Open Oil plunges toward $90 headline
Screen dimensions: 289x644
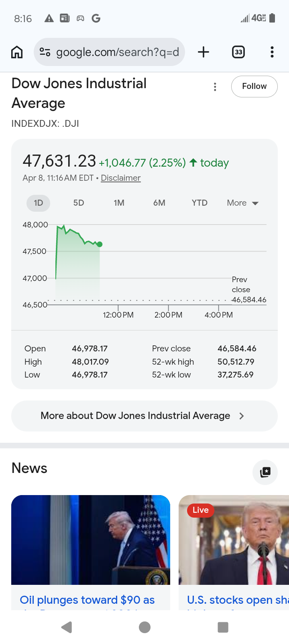87,600
